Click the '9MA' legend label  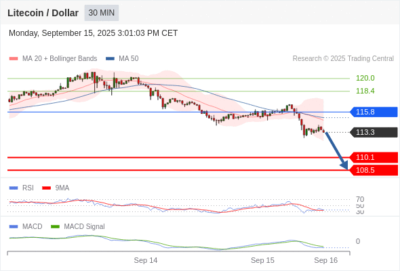click(62, 188)
